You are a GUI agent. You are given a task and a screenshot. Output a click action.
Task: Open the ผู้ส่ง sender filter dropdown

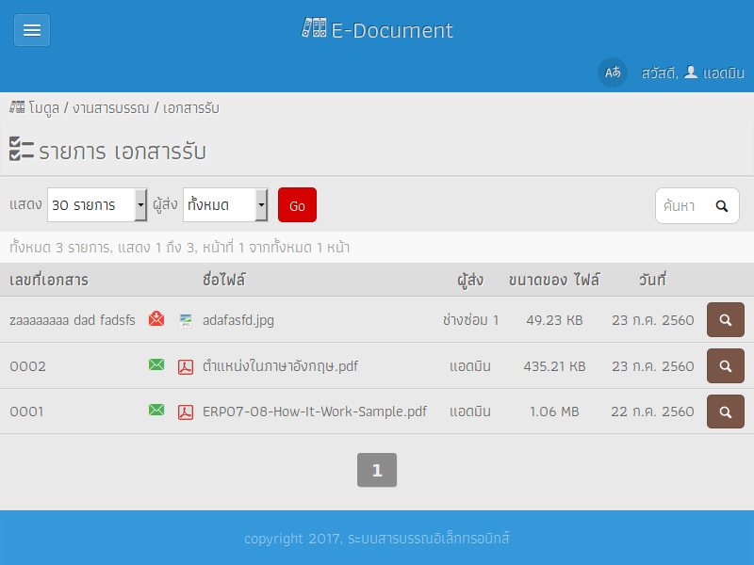pos(225,205)
